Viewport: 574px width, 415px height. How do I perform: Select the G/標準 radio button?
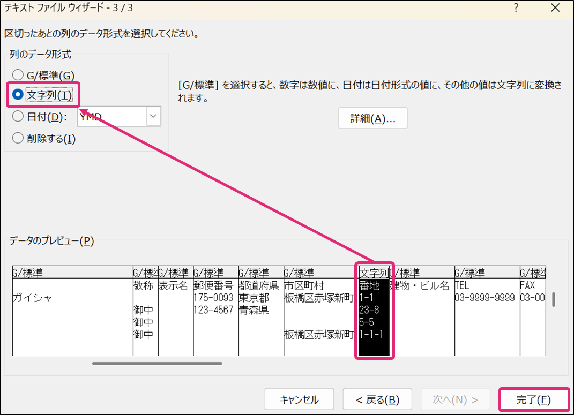[18, 75]
